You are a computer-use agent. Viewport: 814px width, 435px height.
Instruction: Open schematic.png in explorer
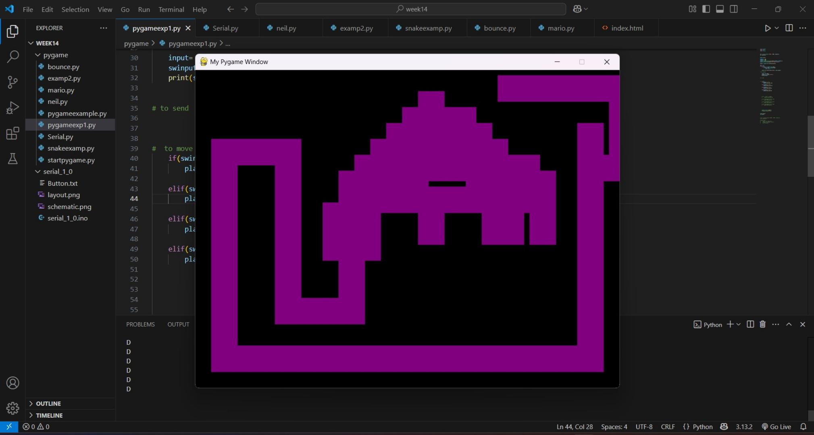click(x=69, y=207)
